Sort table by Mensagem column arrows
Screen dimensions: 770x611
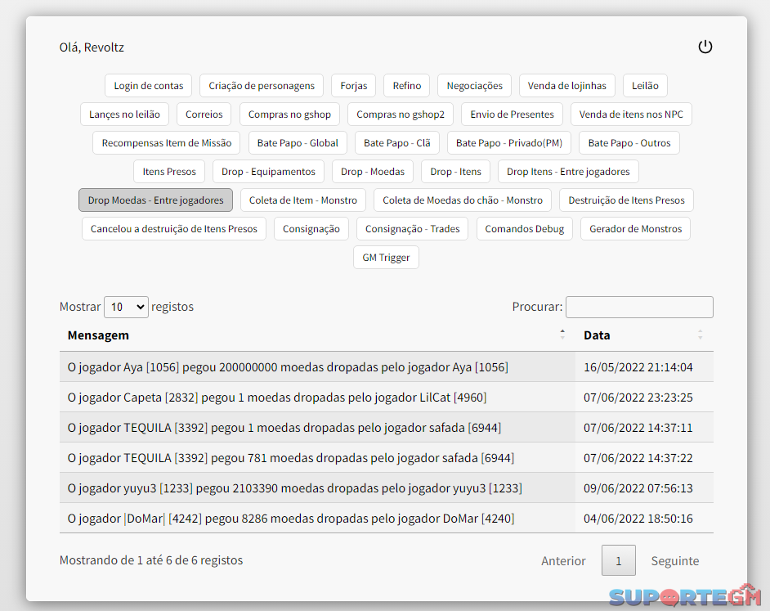pyautogui.click(x=562, y=335)
